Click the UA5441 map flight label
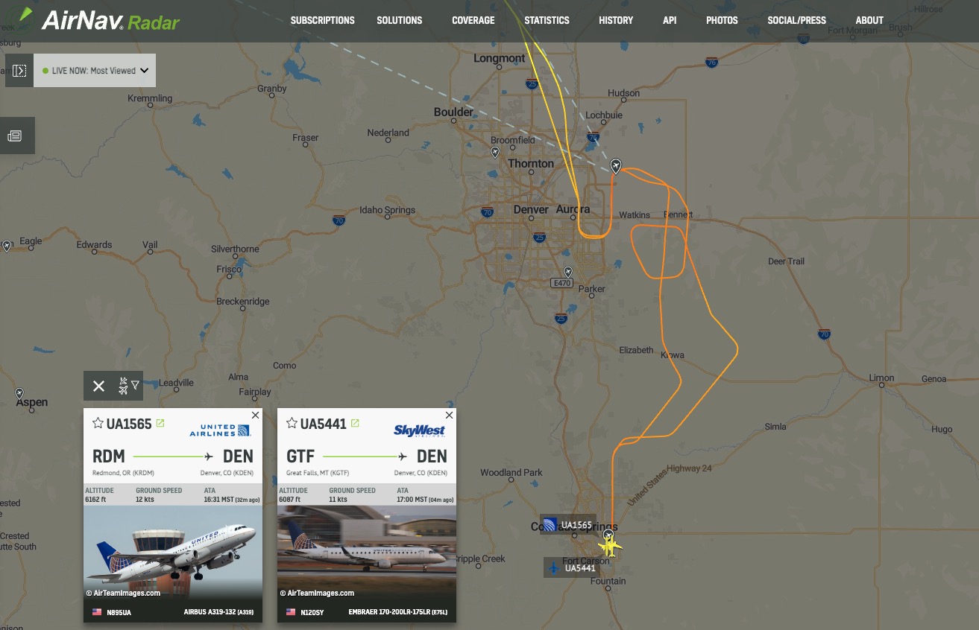 tap(572, 568)
